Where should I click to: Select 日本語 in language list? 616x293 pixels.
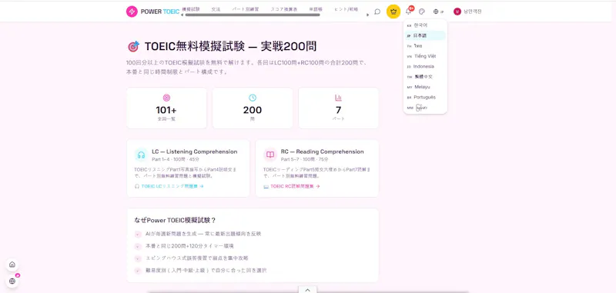(x=425, y=35)
